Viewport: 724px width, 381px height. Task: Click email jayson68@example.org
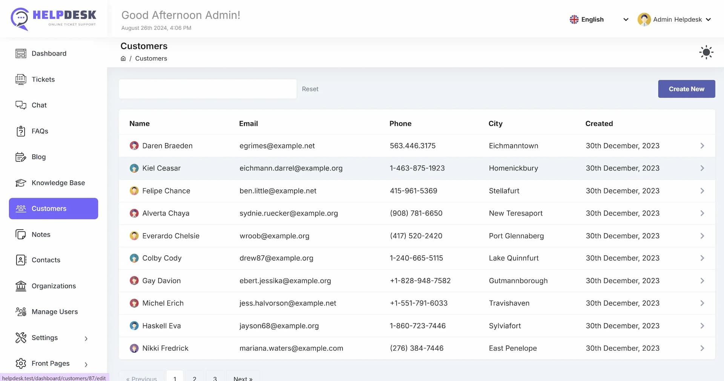279,326
